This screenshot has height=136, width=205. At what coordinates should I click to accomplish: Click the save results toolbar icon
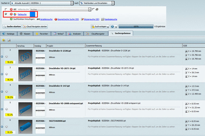click(9, 40)
